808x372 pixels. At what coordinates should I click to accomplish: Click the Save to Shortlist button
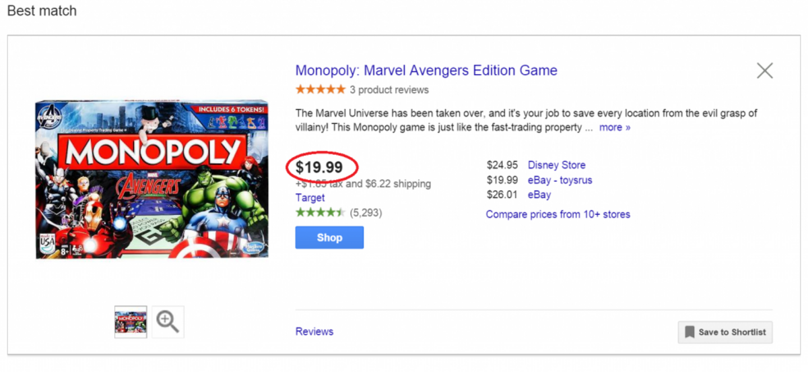point(725,332)
